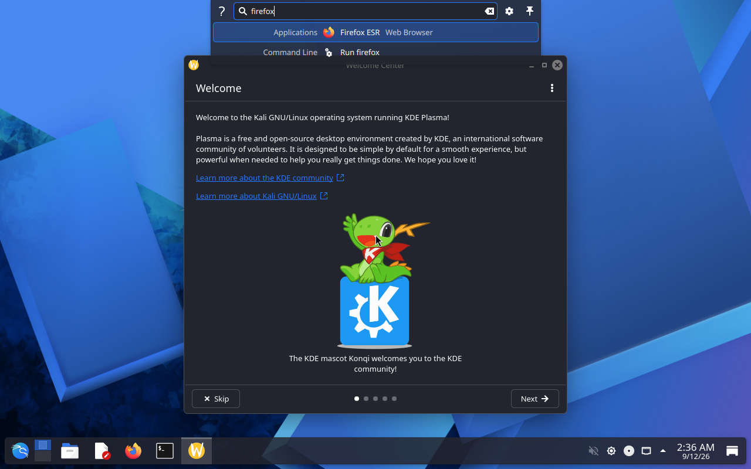Launch Firefox from the taskbar
Viewport: 751px width, 469px height.
(133, 451)
